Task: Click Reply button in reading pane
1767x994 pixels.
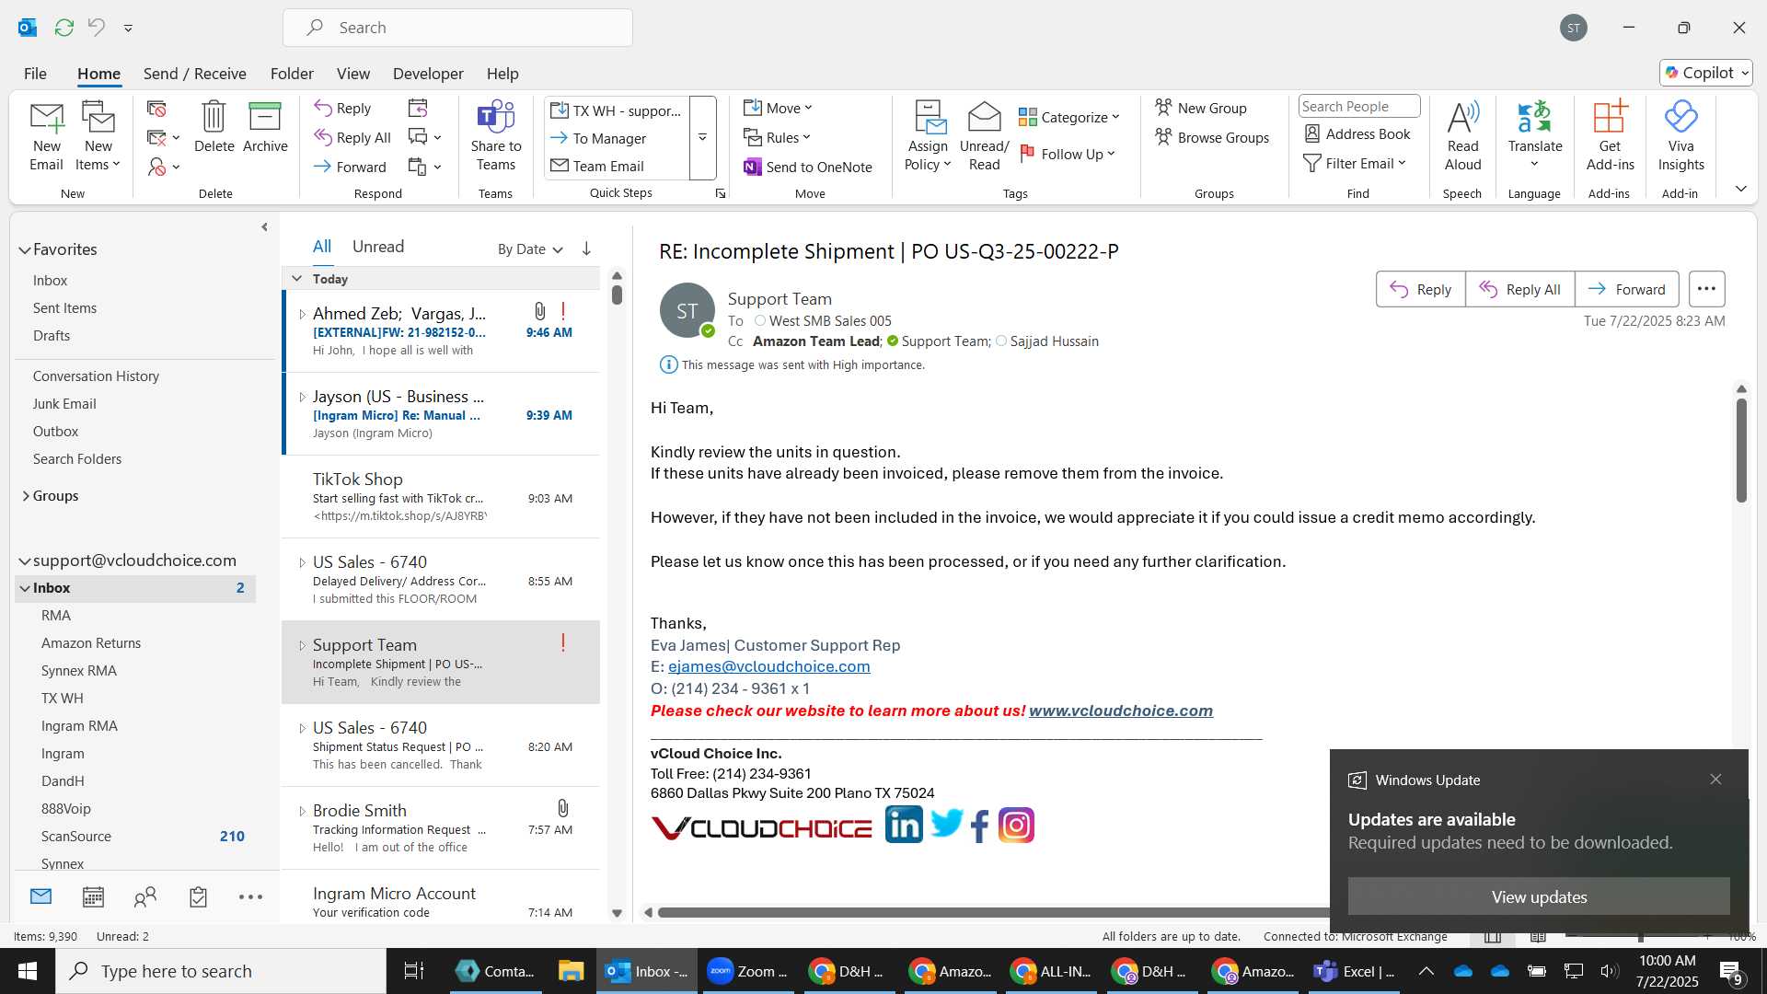Action: [x=1420, y=289]
